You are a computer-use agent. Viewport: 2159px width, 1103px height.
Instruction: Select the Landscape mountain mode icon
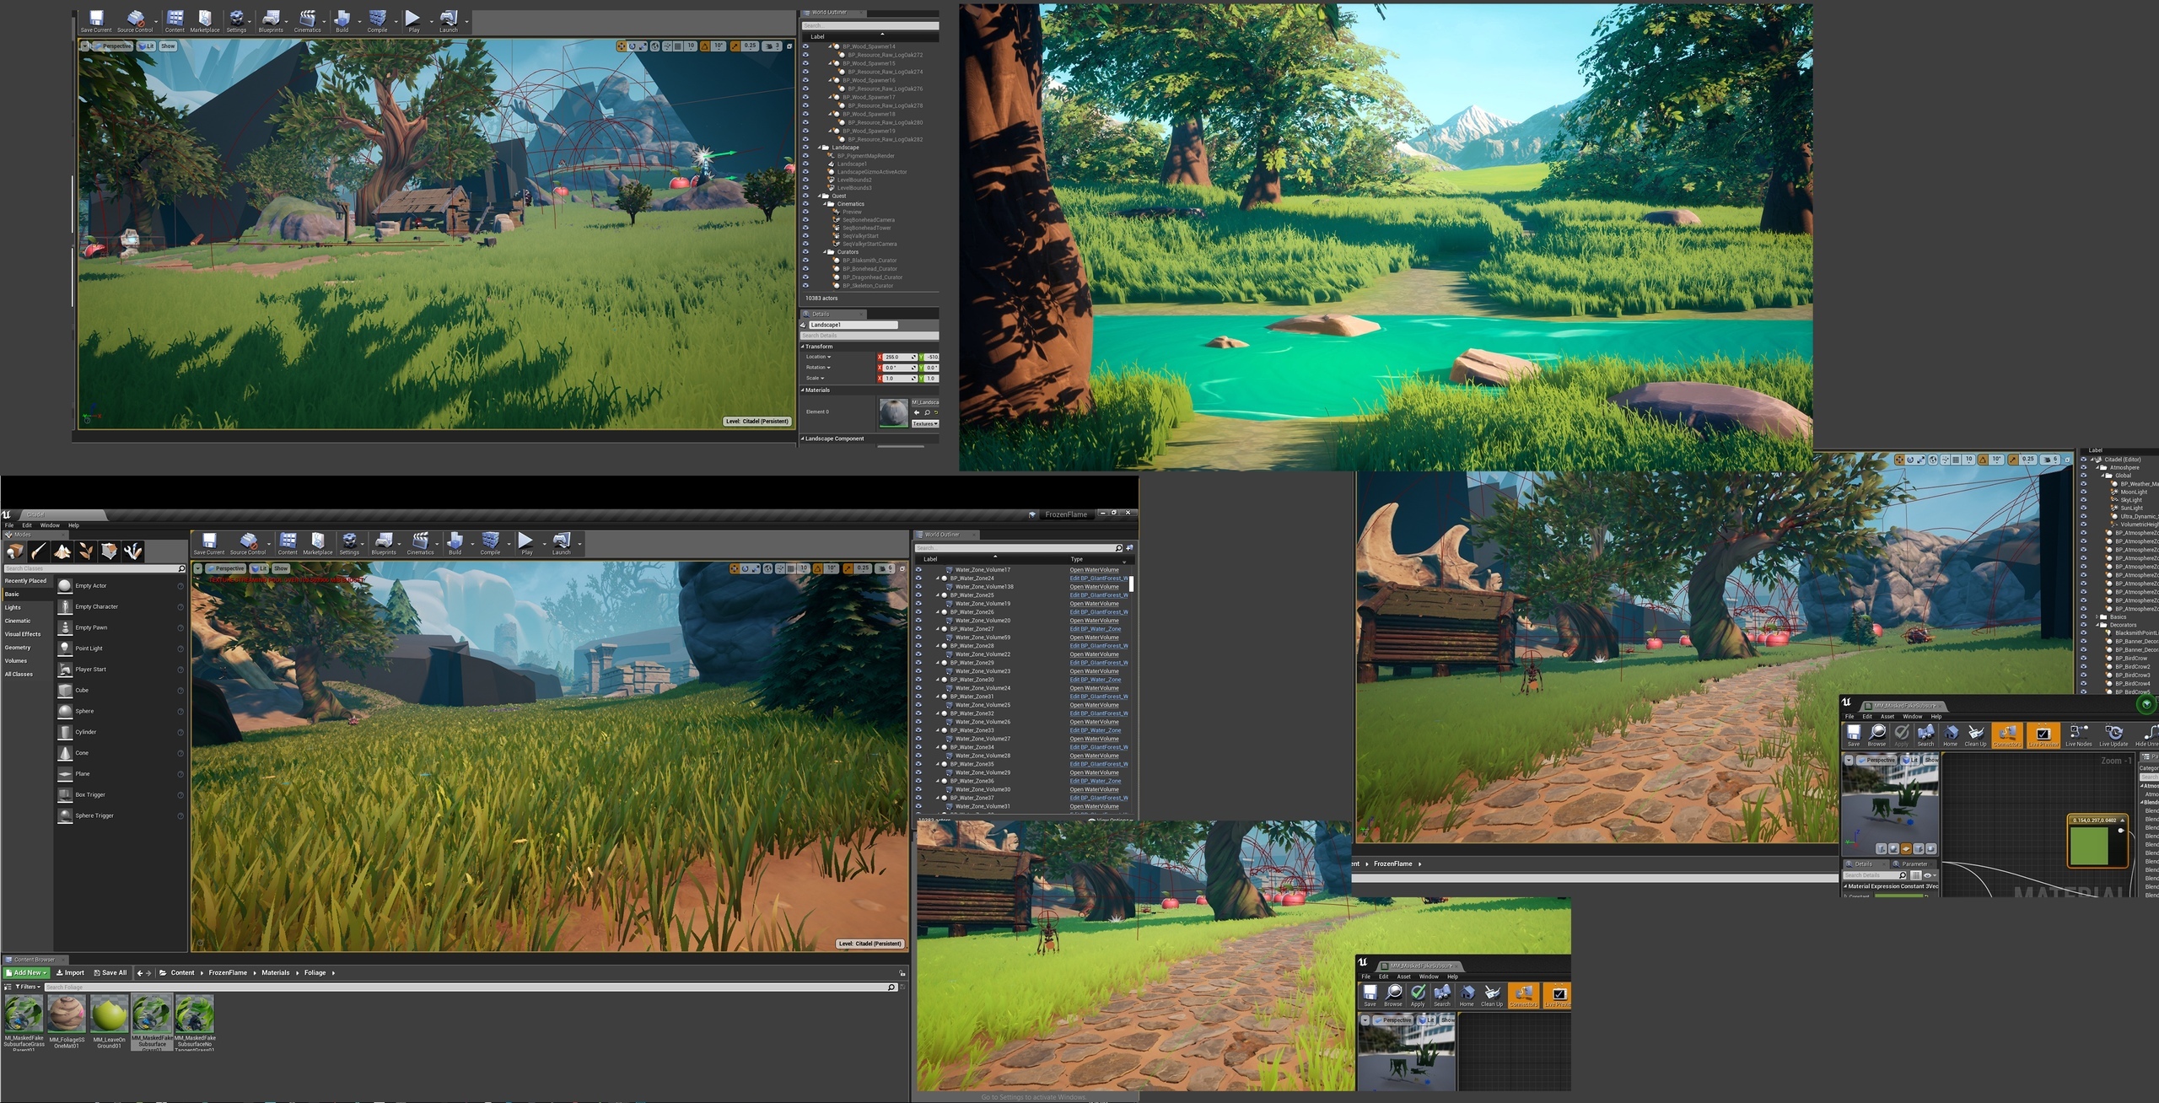[x=62, y=551]
